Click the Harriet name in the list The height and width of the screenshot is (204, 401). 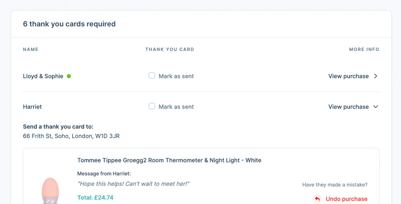pyautogui.click(x=33, y=107)
